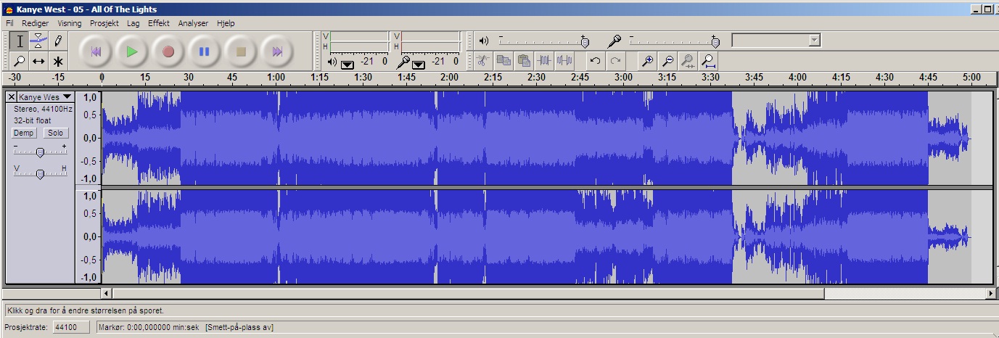The image size is (999, 338).
Task: Skip to start of track
Action: (95, 51)
